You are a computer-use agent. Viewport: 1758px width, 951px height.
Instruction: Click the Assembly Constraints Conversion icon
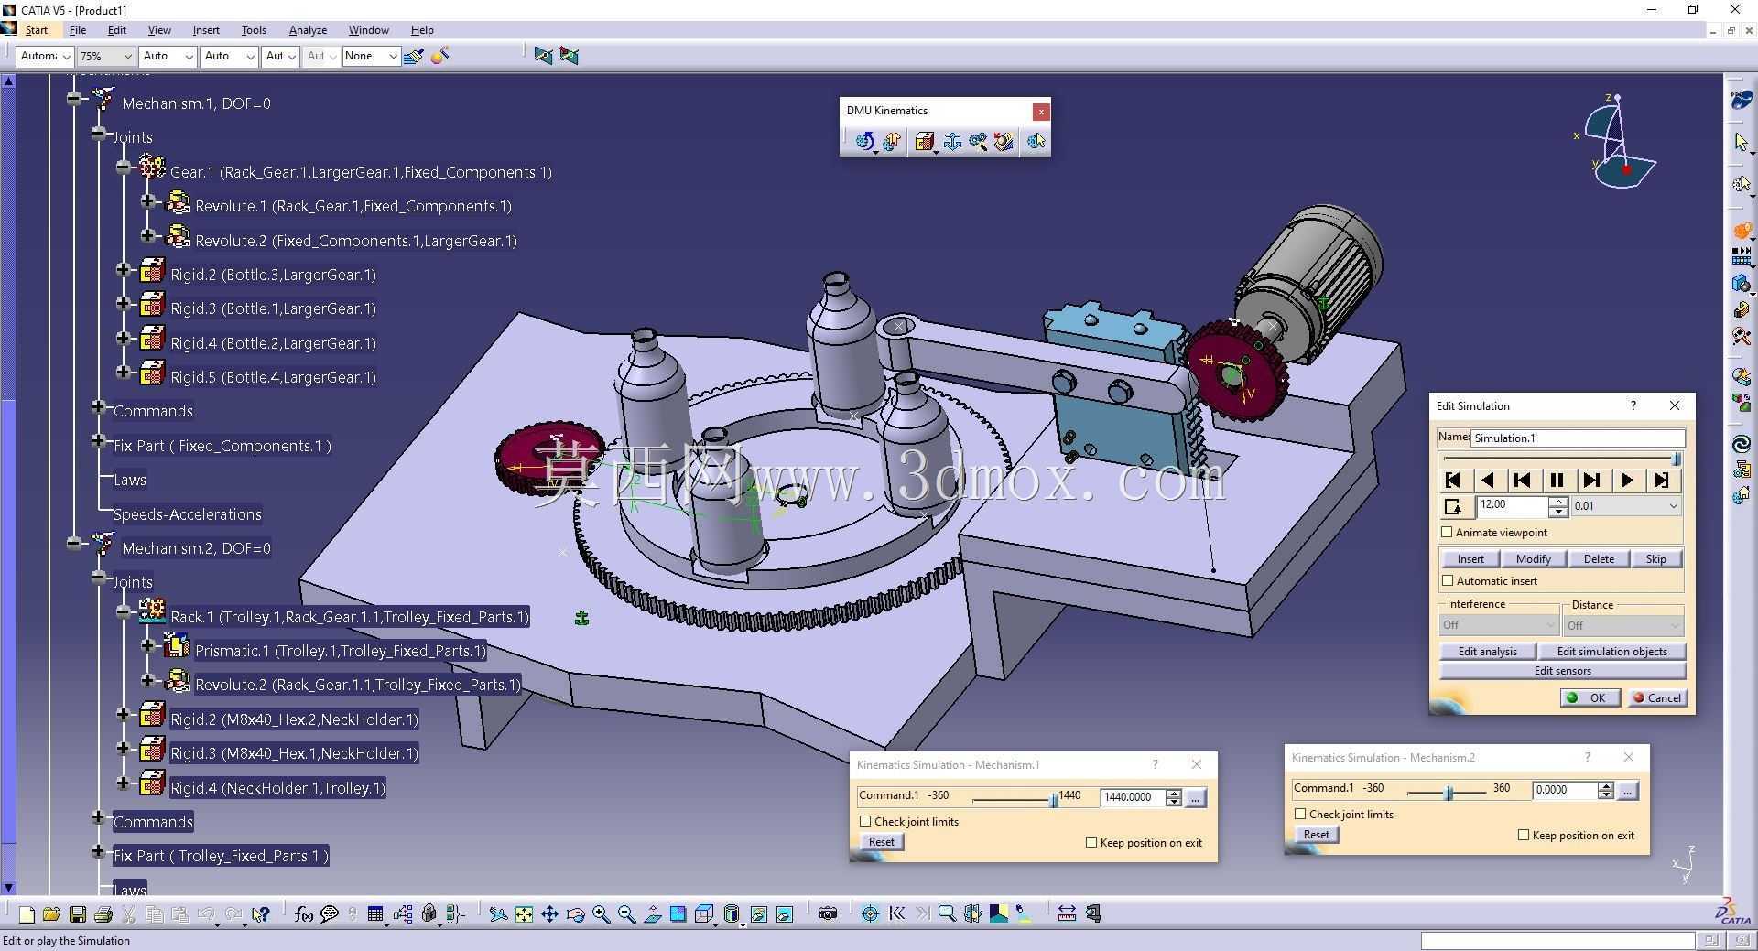(x=978, y=141)
